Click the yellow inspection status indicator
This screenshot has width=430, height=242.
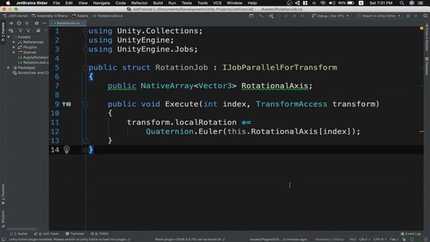[x=421, y=28]
